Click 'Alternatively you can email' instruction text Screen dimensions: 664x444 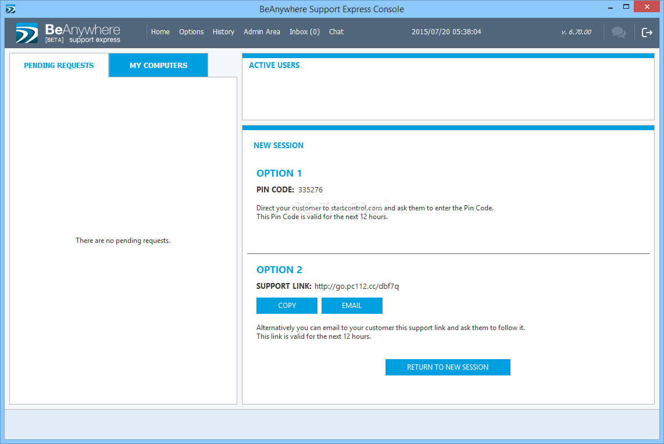coord(391,328)
